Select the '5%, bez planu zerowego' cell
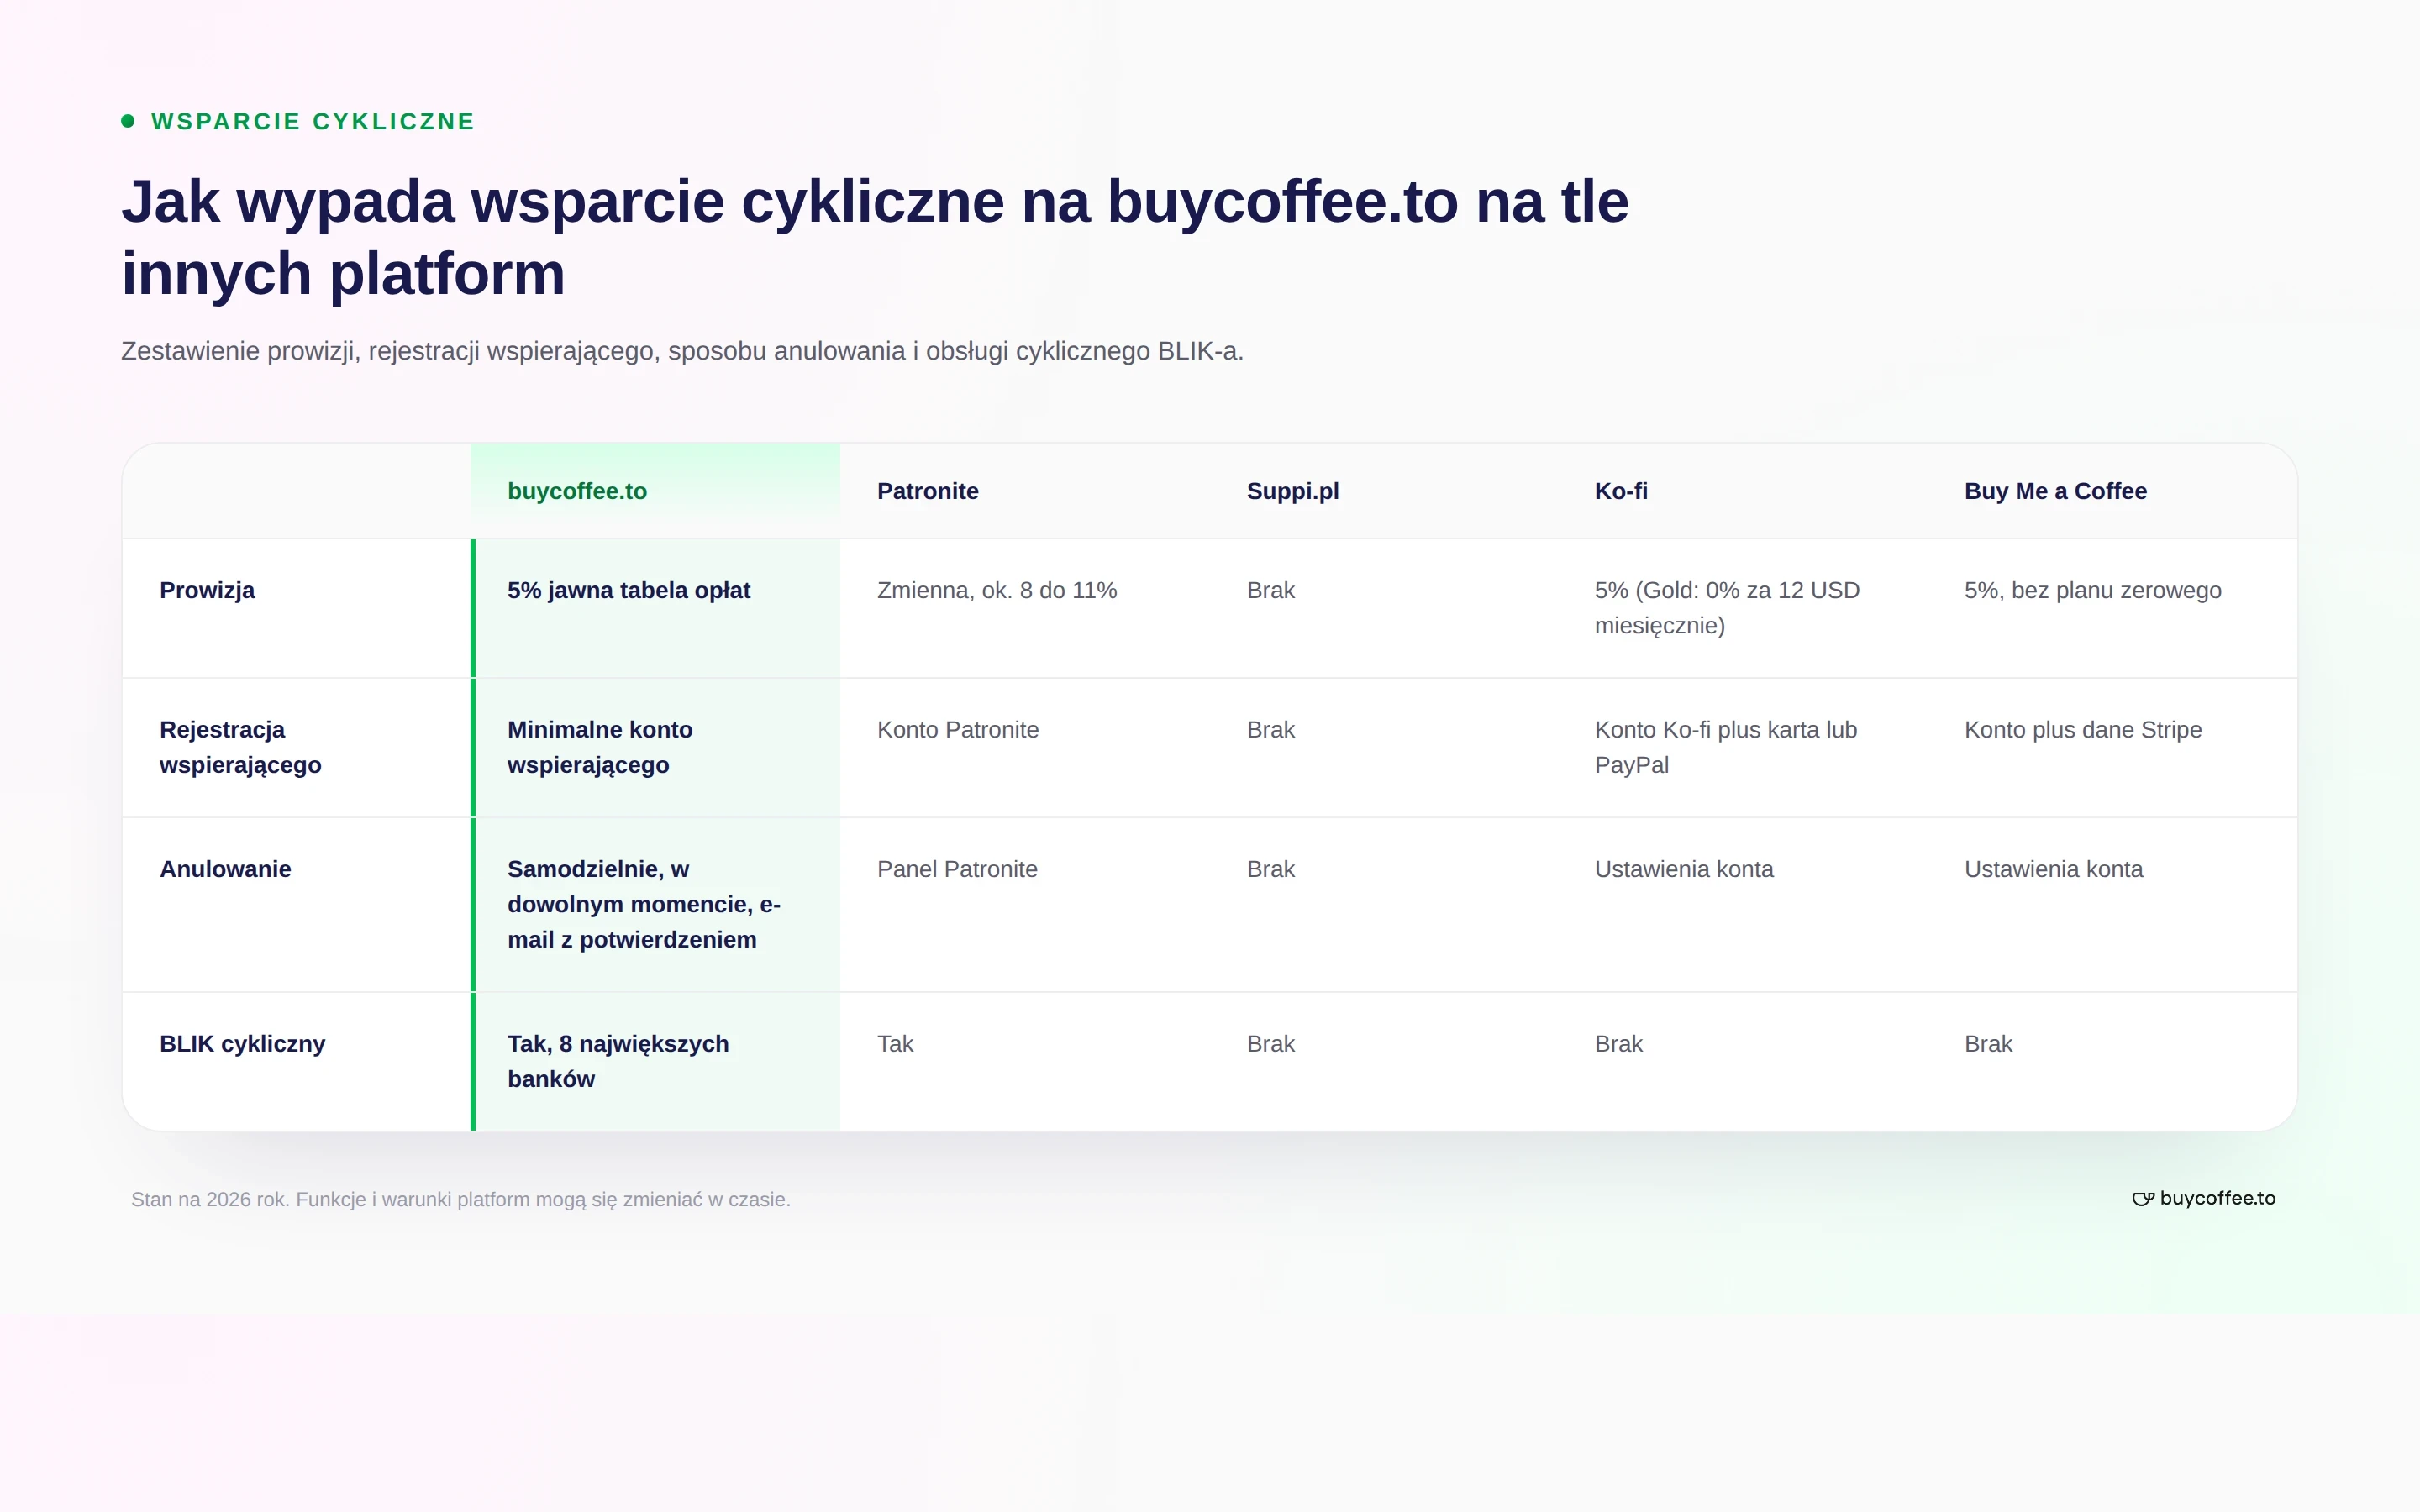The image size is (2420, 1512). coord(2093,590)
